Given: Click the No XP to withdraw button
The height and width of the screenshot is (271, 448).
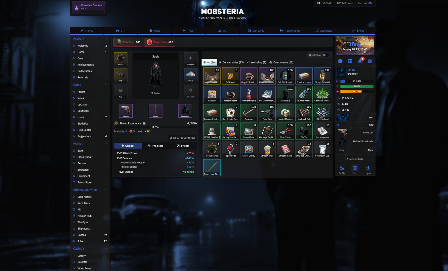Looking at the screenshot, I should tap(182, 138).
